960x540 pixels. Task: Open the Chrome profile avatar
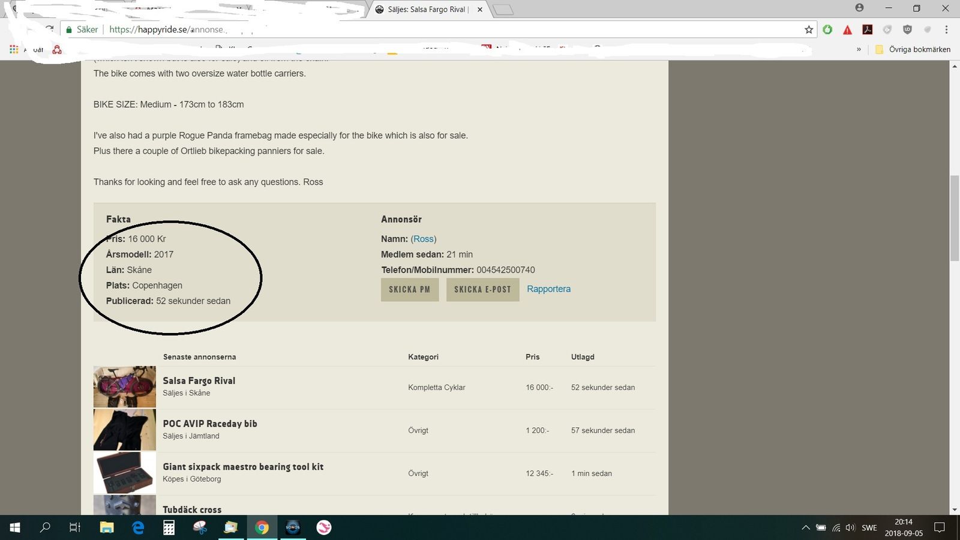tap(859, 8)
